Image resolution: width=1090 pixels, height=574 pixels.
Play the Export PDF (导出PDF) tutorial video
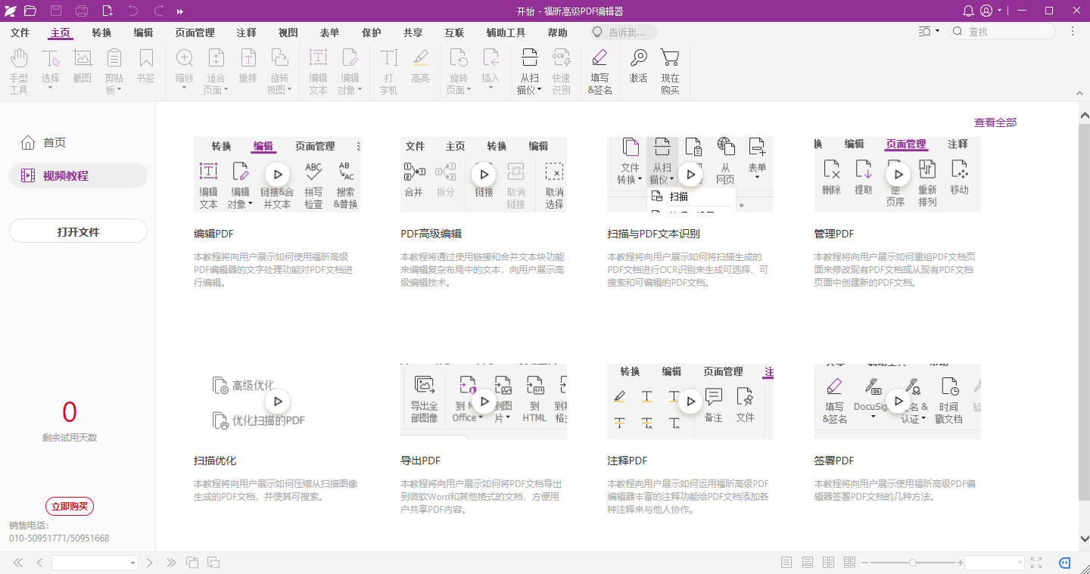(x=484, y=401)
